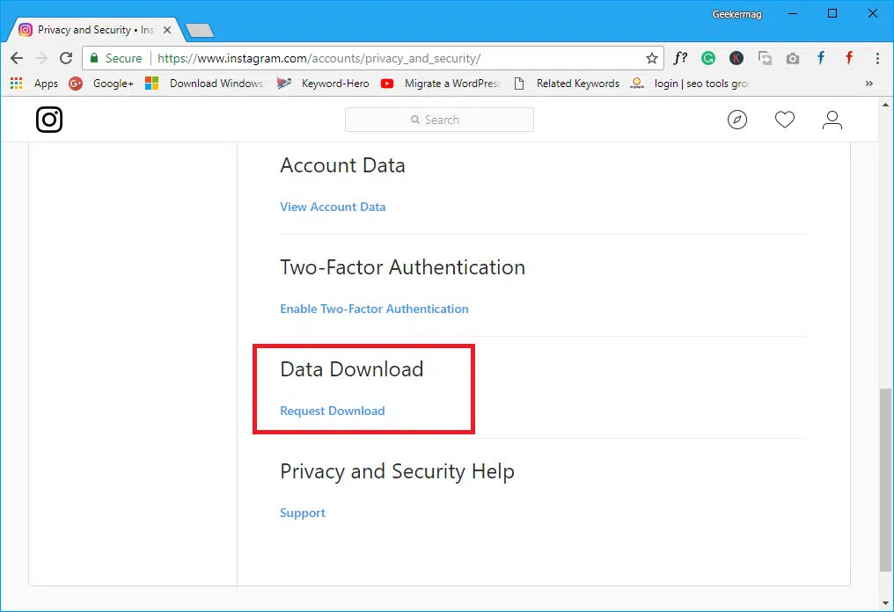
Task: Open the Apps grid on the bookmarks bar
Action: point(15,83)
